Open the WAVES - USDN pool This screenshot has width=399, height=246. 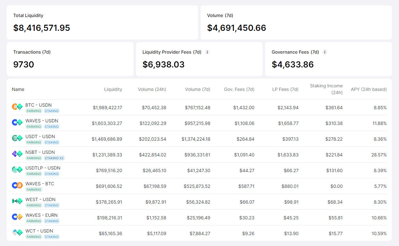coord(199,123)
